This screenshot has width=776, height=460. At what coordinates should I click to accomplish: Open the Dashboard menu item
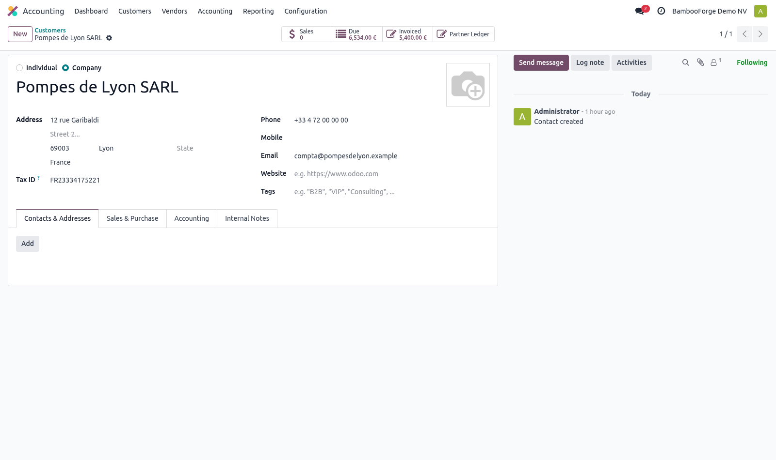pos(91,11)
